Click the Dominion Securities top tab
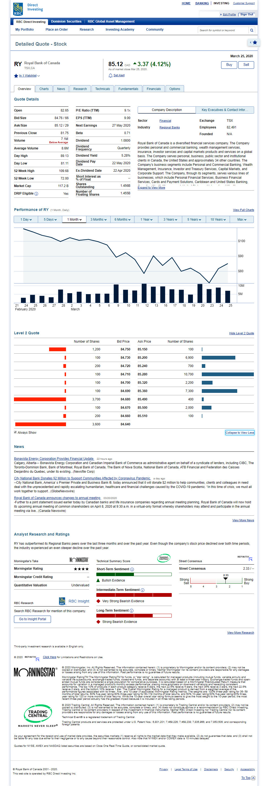 pyautogui.click(x=66, y=21)
